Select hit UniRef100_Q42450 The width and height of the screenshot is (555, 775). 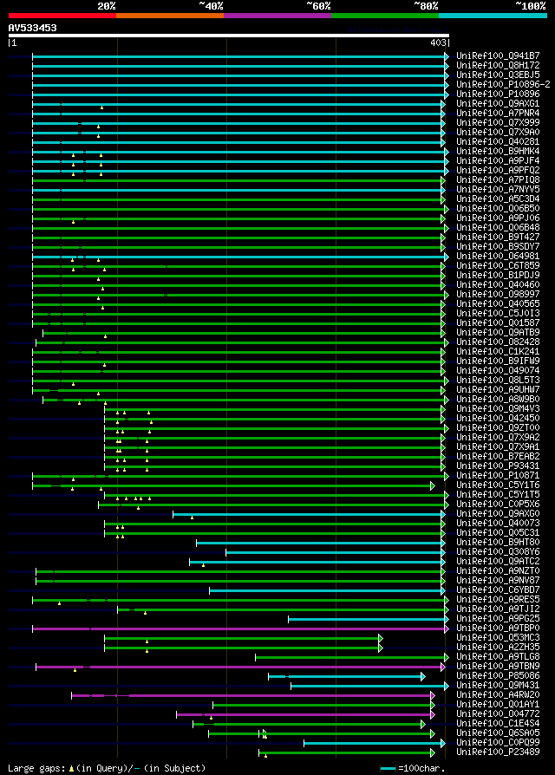pos(498,419)
